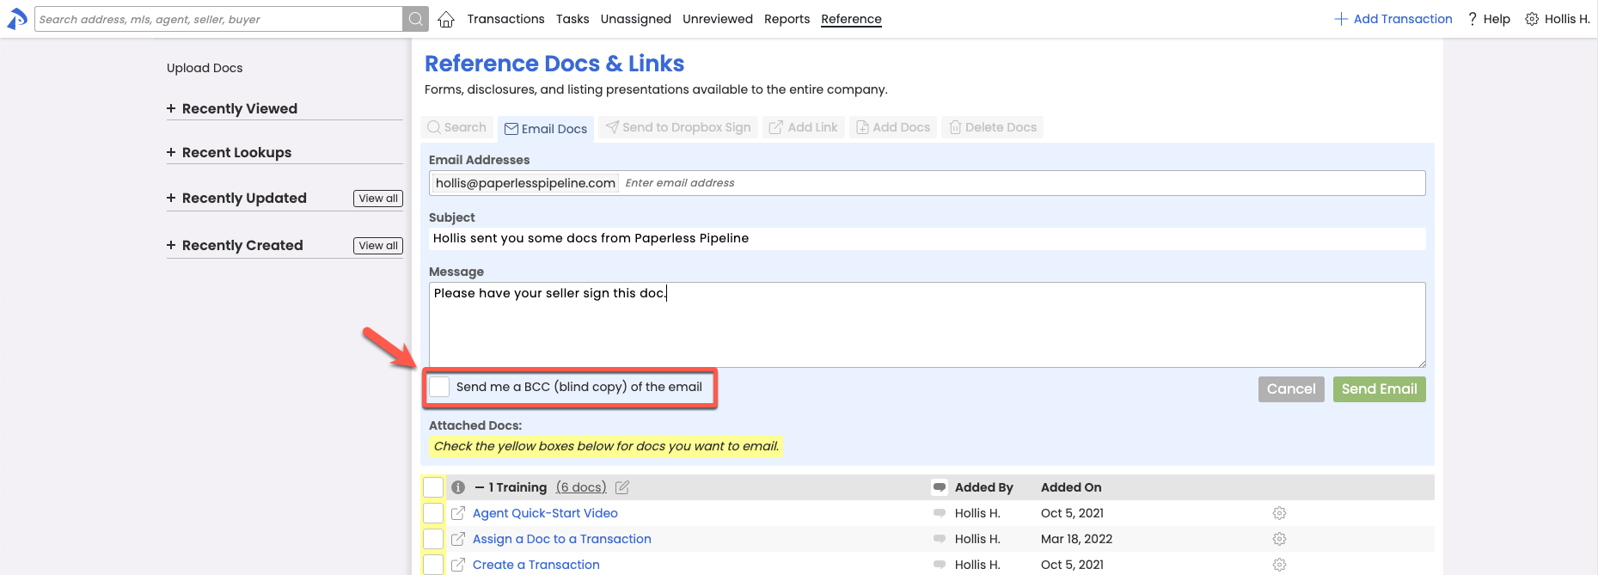Go to the home icon

[x=446, y=19]
